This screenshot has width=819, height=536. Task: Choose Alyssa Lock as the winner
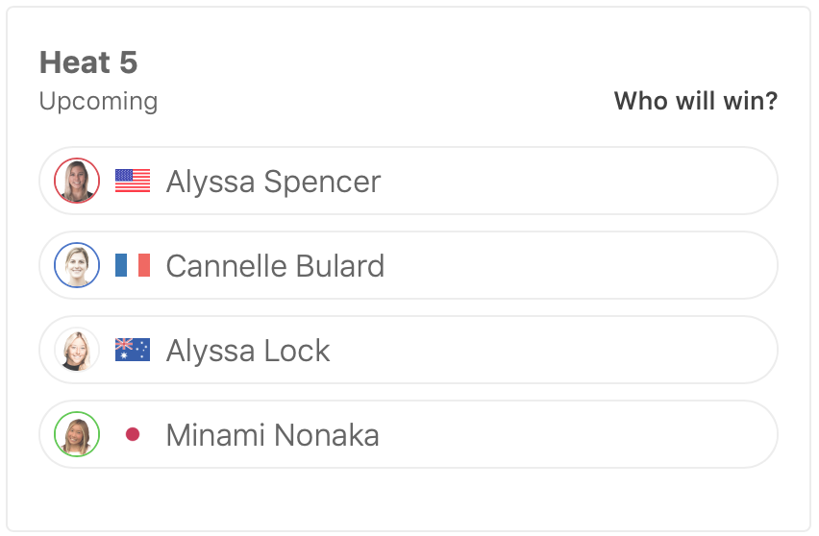click(577, 350)
